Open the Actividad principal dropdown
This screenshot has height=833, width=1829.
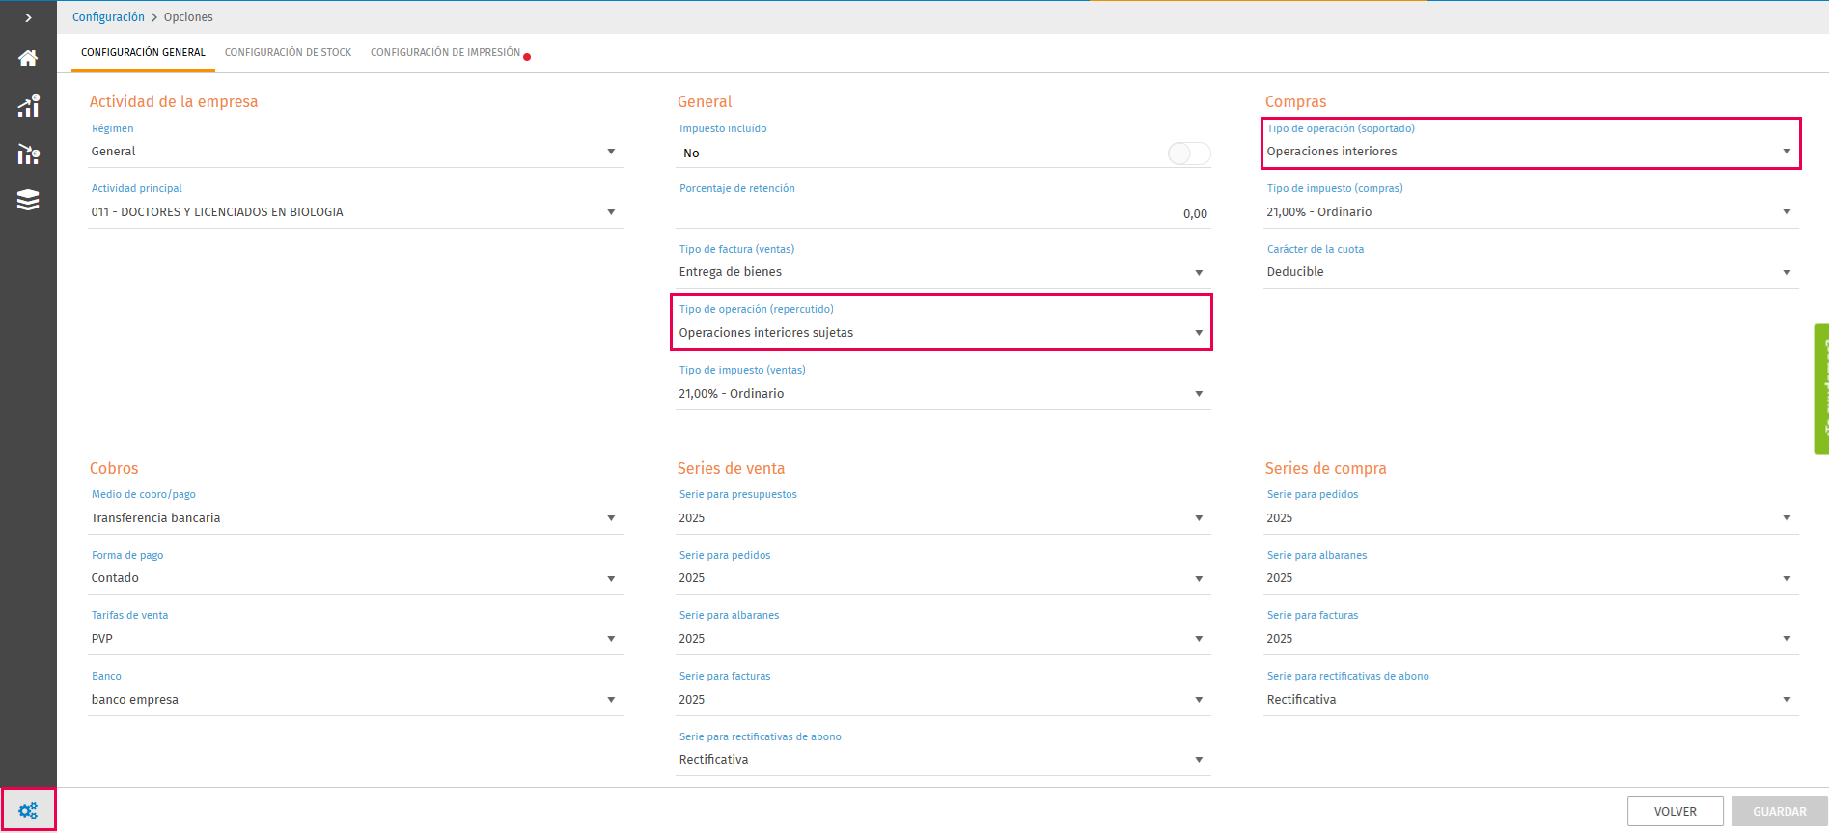355,212
